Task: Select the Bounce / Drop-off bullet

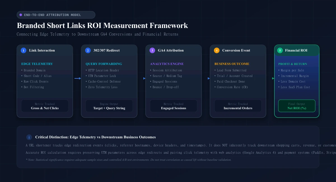Action: 165,87
